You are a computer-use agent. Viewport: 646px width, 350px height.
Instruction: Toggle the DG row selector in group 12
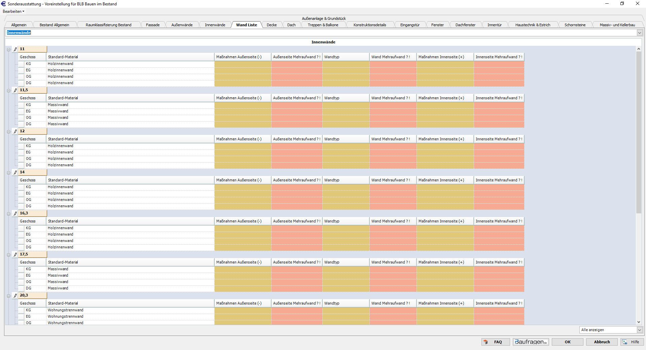[21, 165]
